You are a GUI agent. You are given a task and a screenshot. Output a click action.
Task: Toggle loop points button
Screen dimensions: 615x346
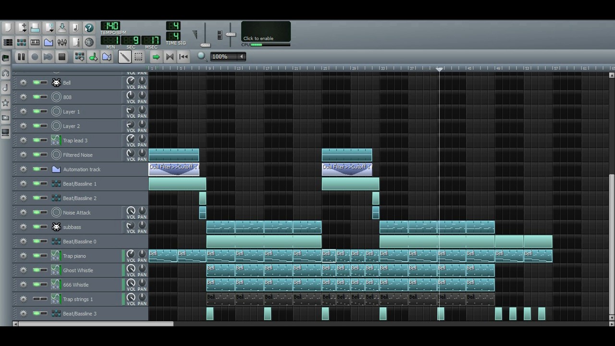[x=170, y=57]
